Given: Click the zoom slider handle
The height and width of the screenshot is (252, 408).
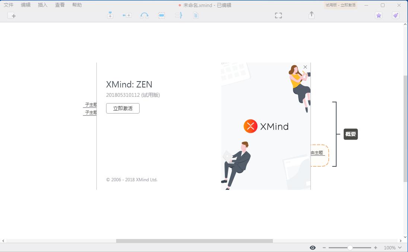Looking at the screenshot, I should click(x=350, y=248).
